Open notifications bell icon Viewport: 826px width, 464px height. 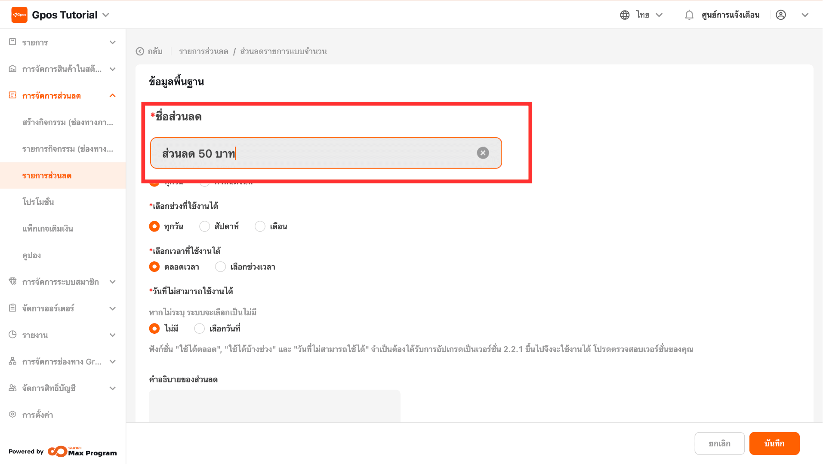click(x=689, y=15)
